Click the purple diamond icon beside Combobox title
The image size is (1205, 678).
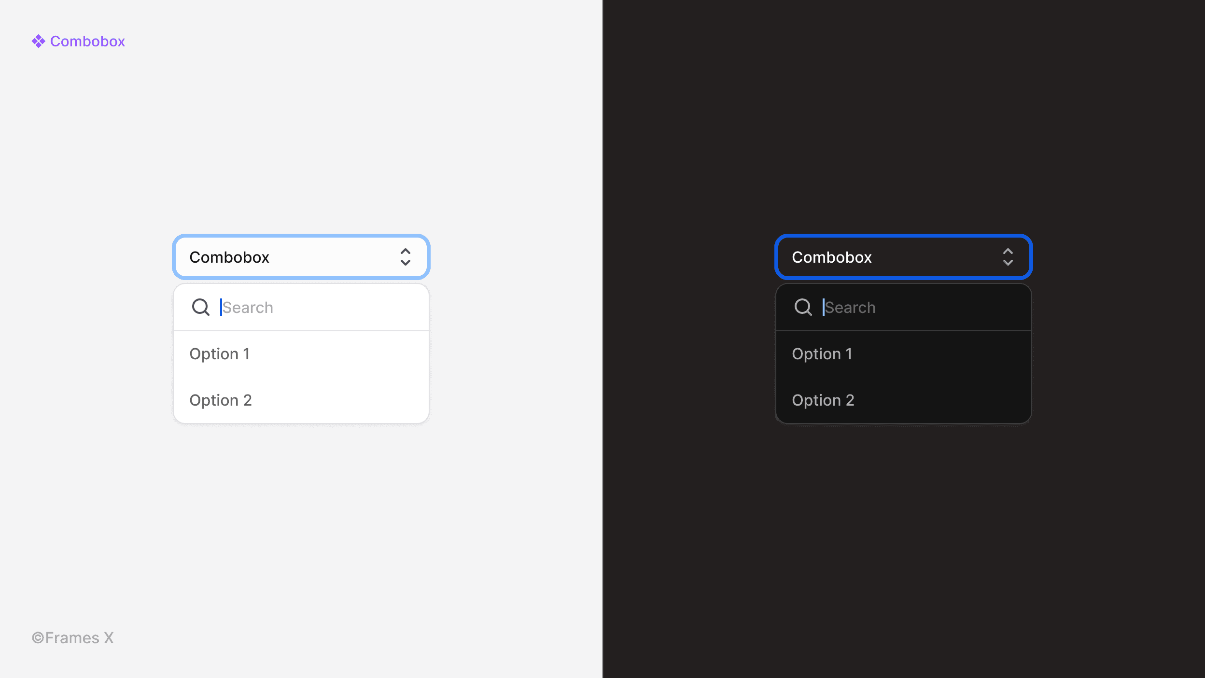click(x=37, y=41)
